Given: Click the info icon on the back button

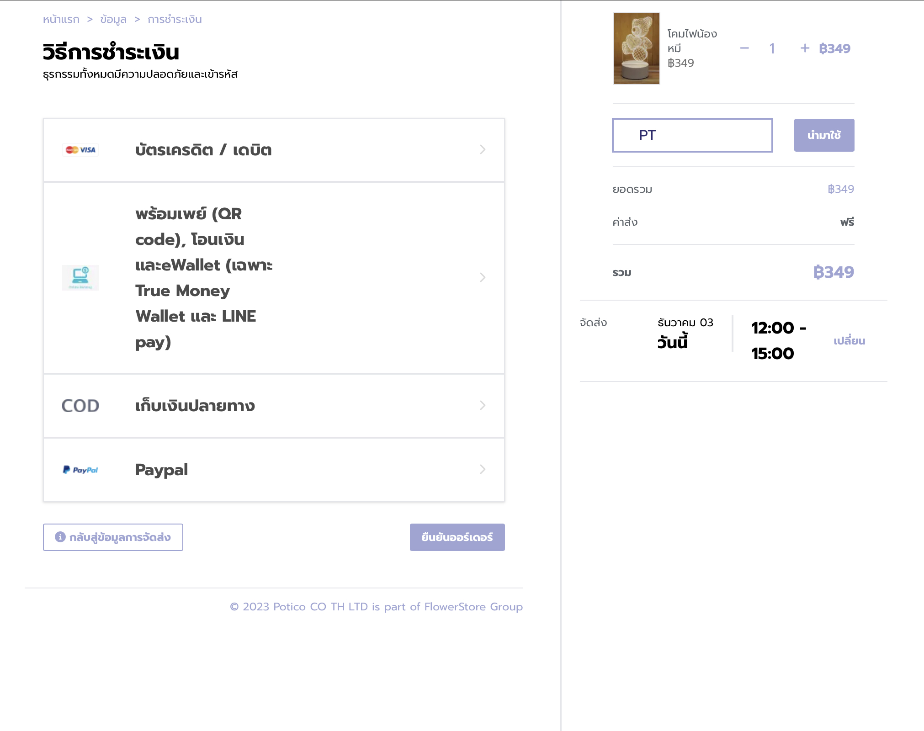Looking at the screenshot, I should (x=60, y=537).
